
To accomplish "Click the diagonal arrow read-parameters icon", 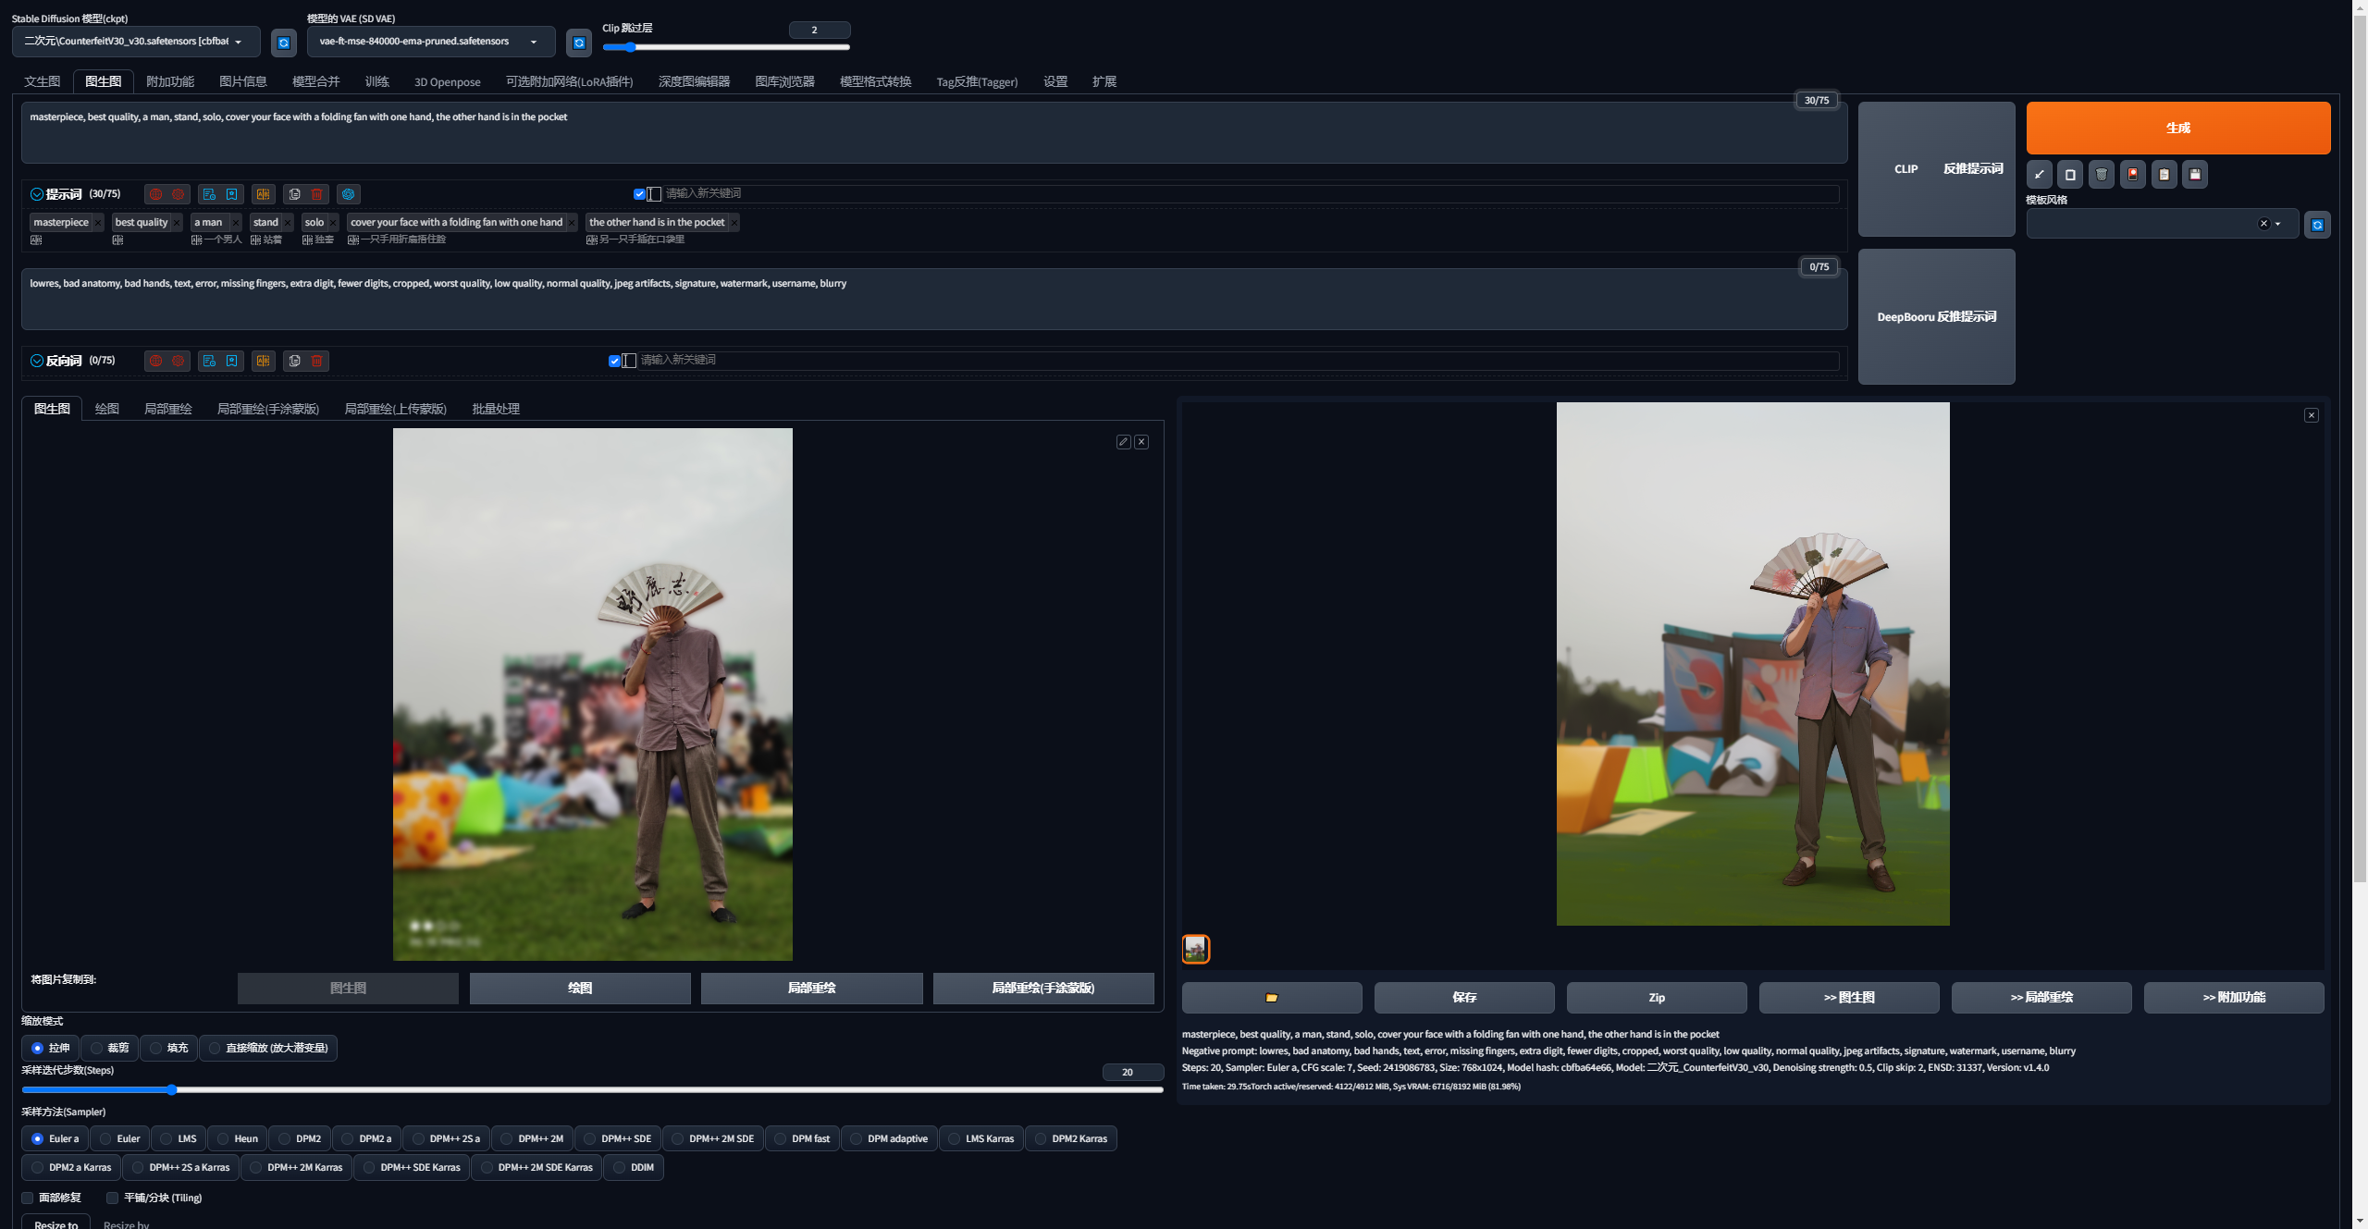I will click(2040, 174).
